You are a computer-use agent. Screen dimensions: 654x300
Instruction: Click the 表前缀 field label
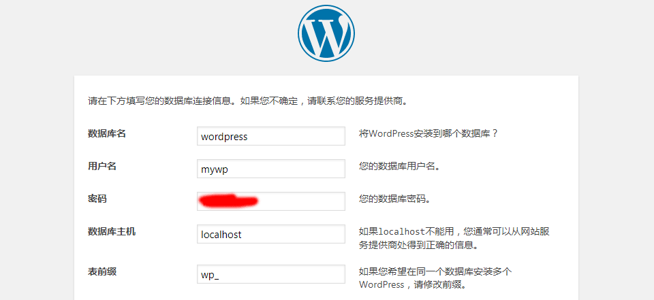102,271
